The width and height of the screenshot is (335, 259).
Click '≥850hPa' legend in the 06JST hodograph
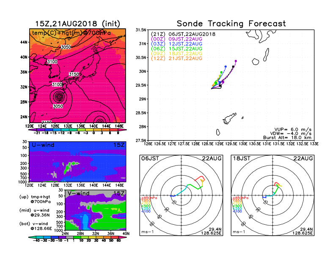point(149,198)
